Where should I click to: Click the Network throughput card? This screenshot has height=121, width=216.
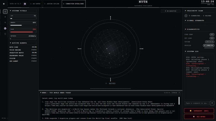pyautogui.click(x=23, y=37)
